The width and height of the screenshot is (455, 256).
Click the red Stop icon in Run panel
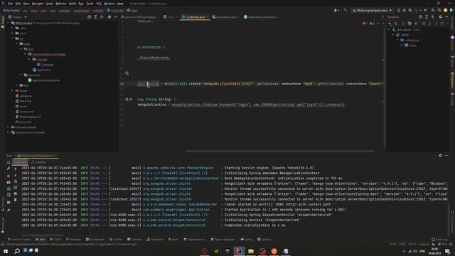click(9, 176)
